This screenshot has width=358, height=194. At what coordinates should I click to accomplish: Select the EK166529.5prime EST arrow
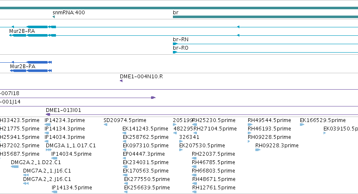click(x=302, y=125)
